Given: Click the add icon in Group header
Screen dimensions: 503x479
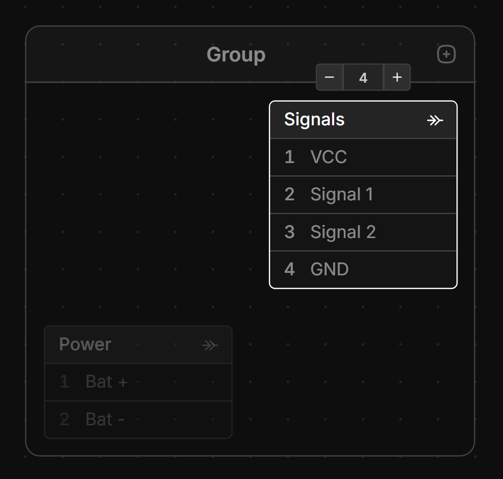Looking at the screenshot, I should pos(446,54).
